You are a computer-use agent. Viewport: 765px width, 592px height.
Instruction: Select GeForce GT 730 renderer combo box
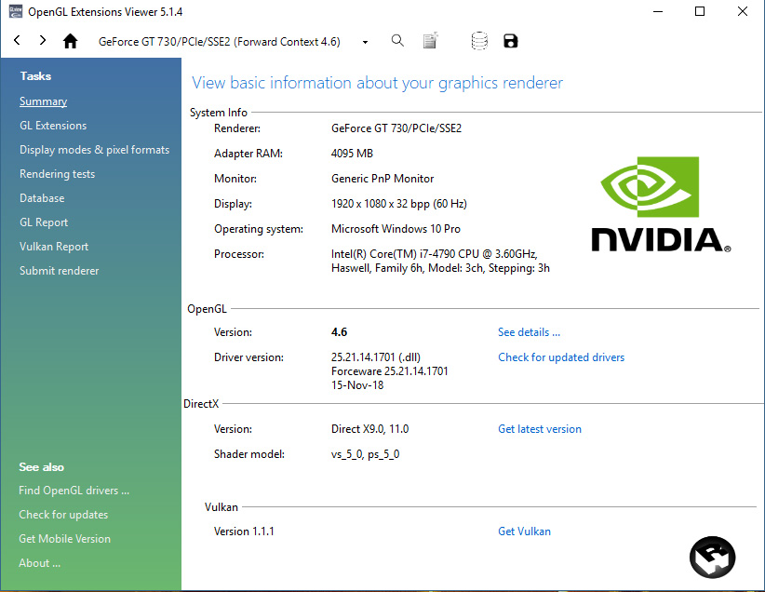[234, 42]
